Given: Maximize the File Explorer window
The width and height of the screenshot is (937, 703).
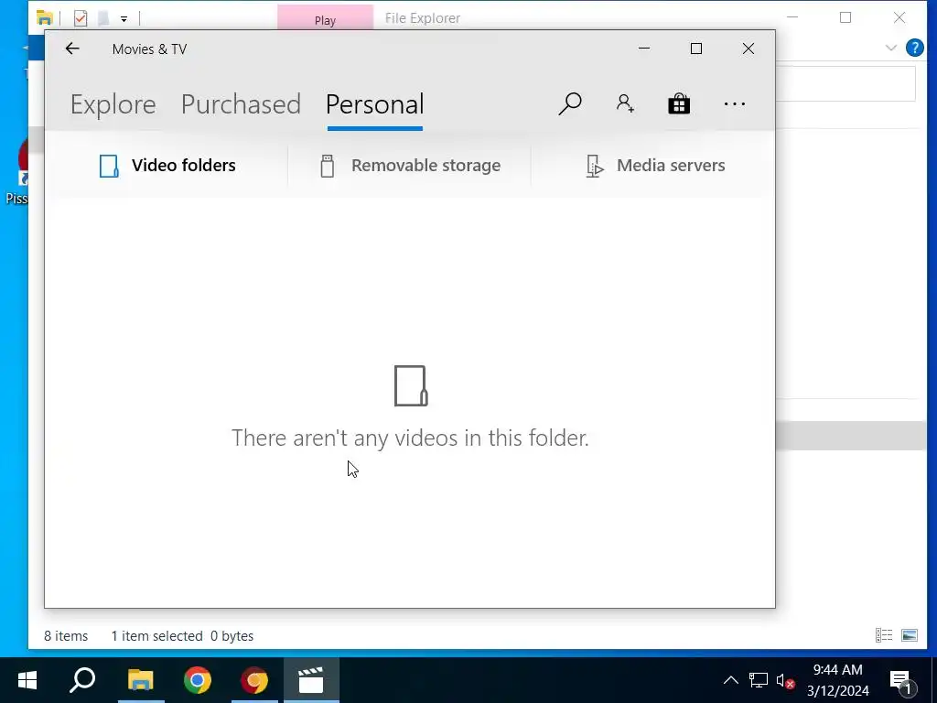Looking at the screenshot, I should (x=845, y=17).
